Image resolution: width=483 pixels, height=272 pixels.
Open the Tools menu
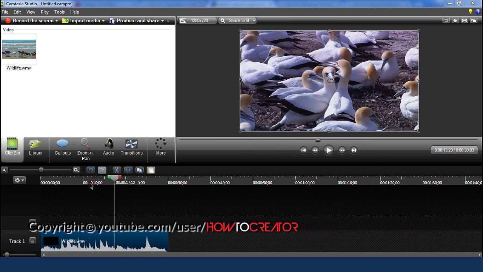pos(59,12)
